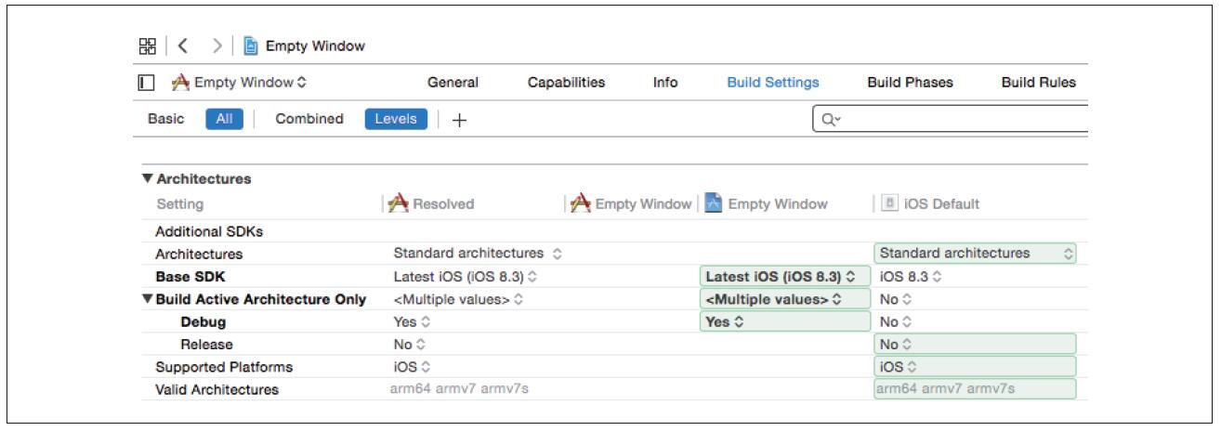Open Resolved Base SDK Latest iOS popup
This screenshot has width=1221, height=431.
click(x=465, y=277)
